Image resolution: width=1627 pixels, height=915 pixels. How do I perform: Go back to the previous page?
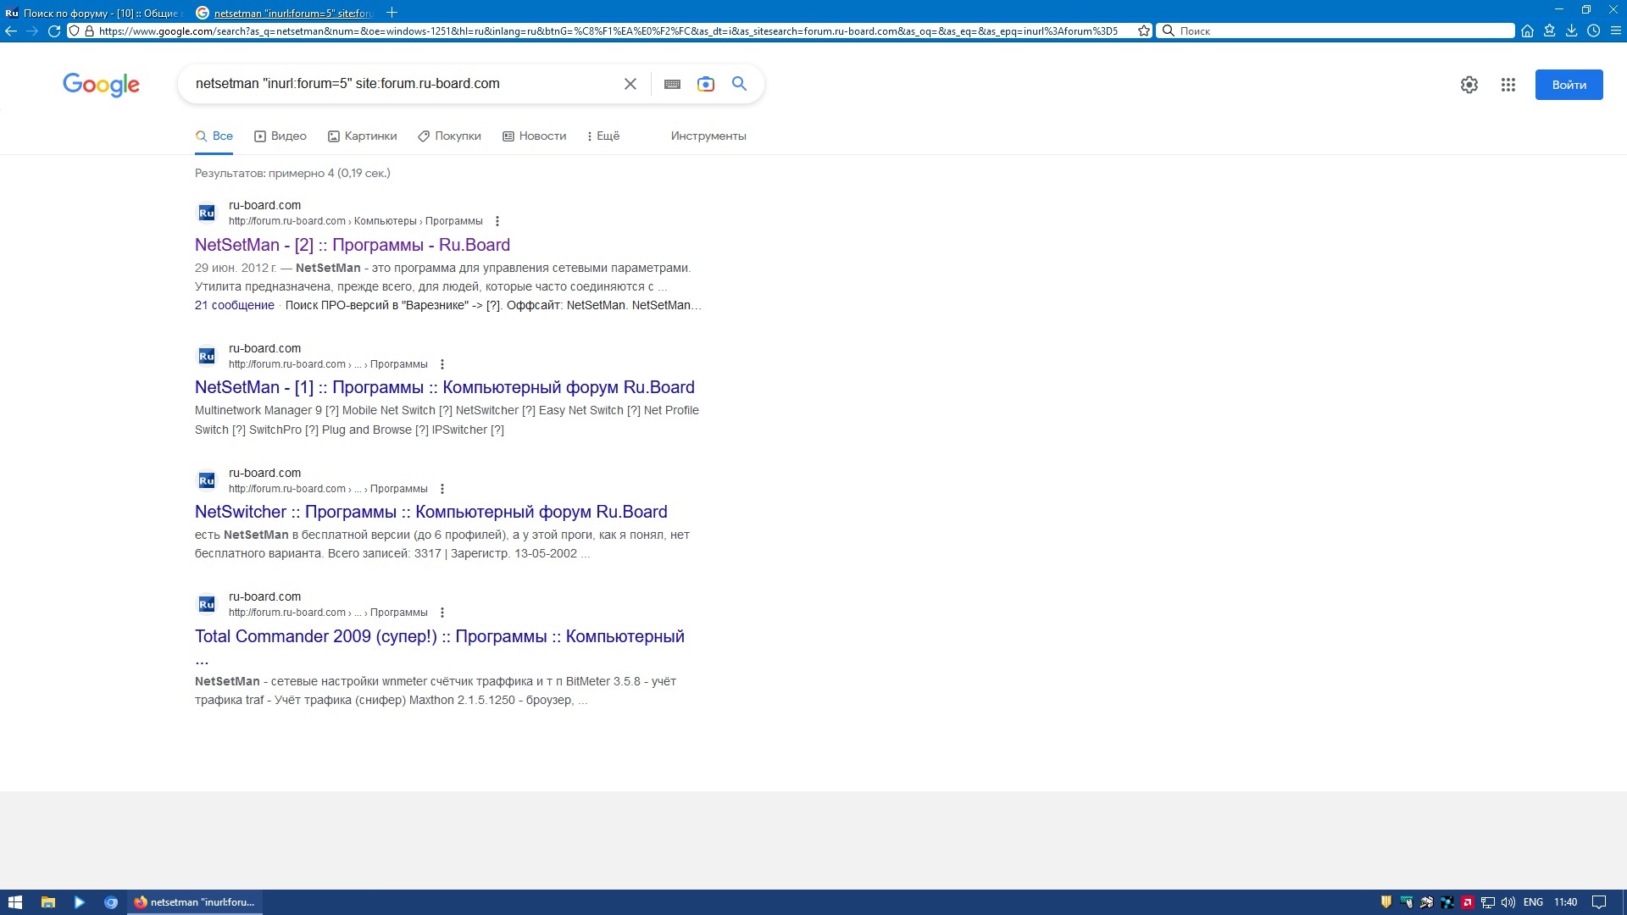click(x=11, y=30)
